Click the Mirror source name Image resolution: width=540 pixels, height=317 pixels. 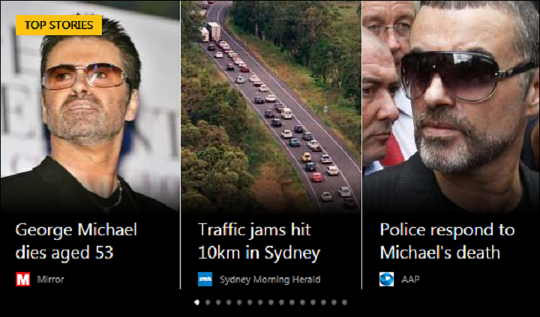[51, 279]
